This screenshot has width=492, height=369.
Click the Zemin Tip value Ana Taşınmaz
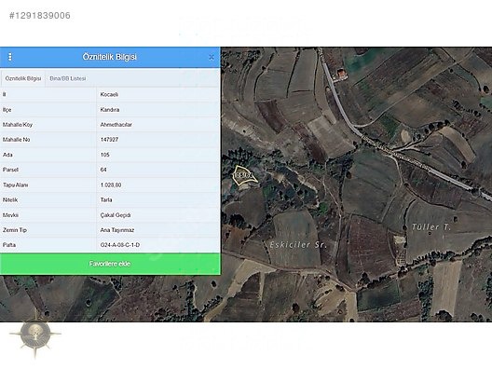tap(117, 230)
